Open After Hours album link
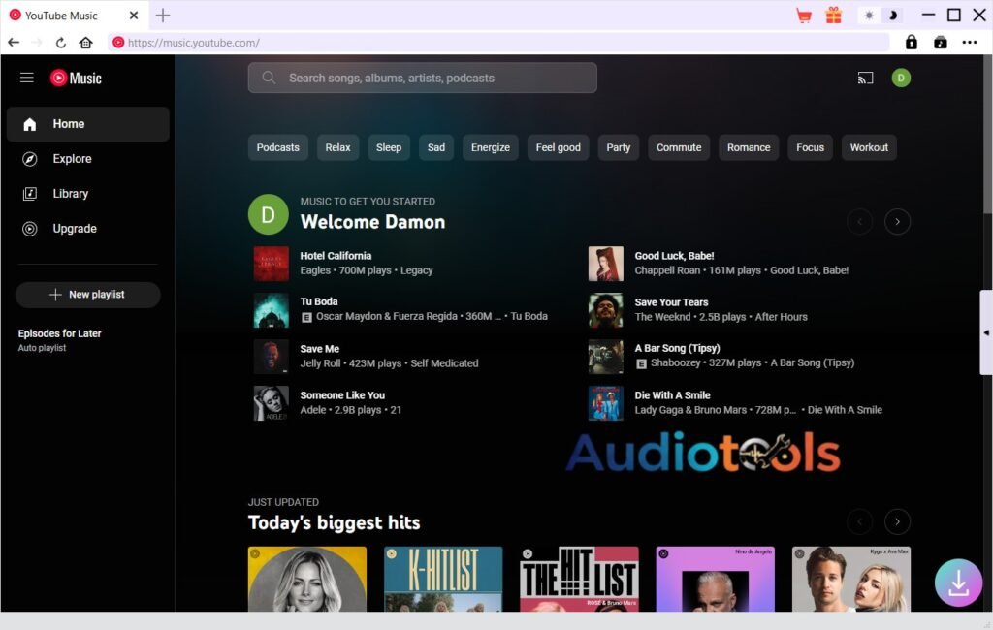993x630 pixels. 781,317
